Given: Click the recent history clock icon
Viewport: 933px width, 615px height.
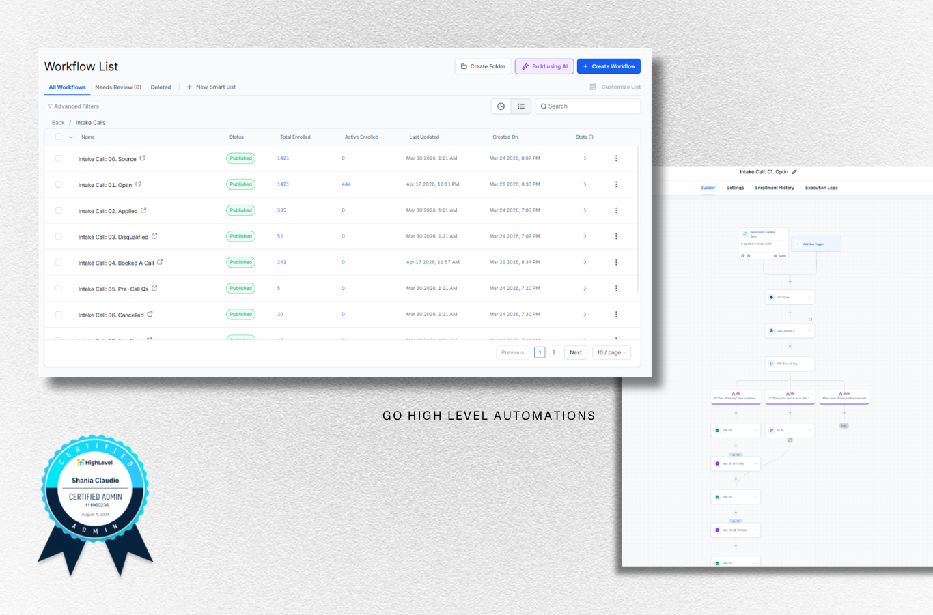Looking at the screenshot, I should coord(501,106).
